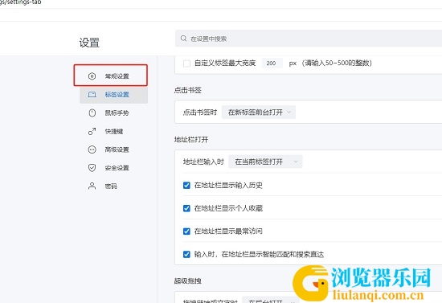The image size is (442, 303).
Task: Click the search magnifier icon in settings
Action: tap(183, 39)
